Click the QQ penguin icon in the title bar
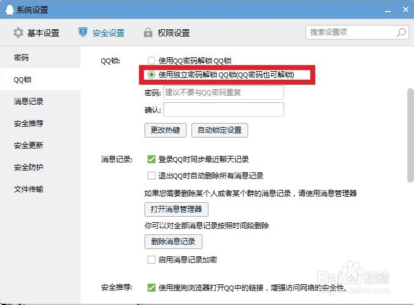Image resolution: width=414 pixels, height=305 pixels. [10, 10]
